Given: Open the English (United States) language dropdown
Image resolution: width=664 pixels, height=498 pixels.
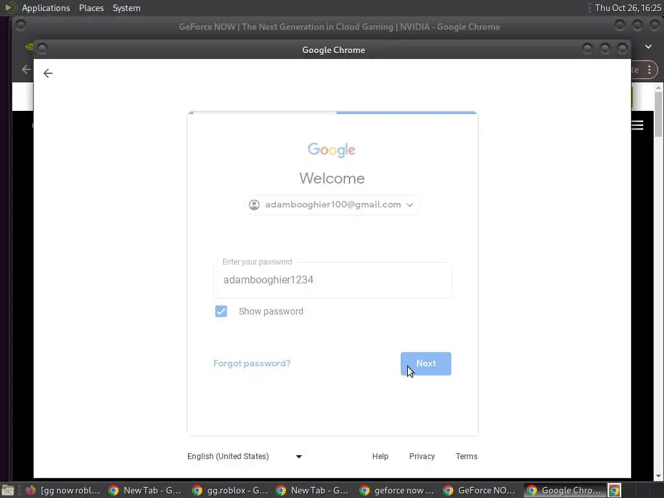Looking at the screenshot, I should 244,456.
